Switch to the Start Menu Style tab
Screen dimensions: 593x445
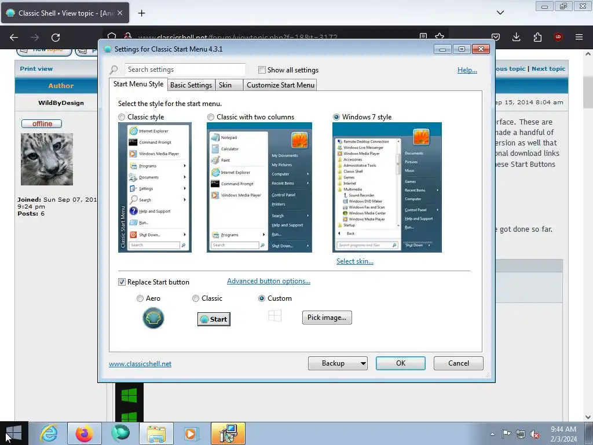point(138,84)
